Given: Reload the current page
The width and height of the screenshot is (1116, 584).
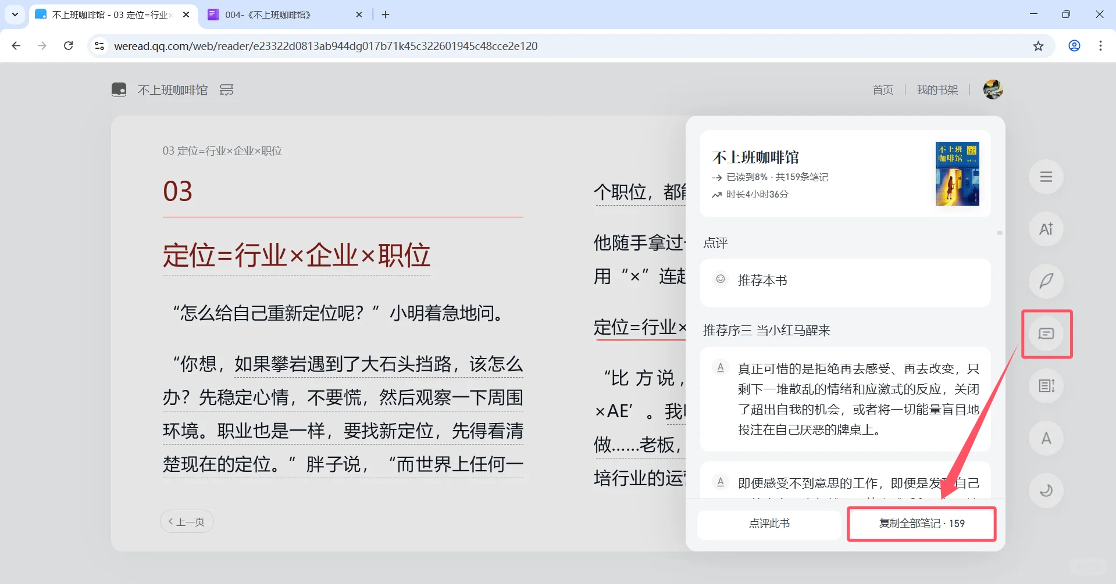Looking at the screenshot, I should click(x=68, y=46).
